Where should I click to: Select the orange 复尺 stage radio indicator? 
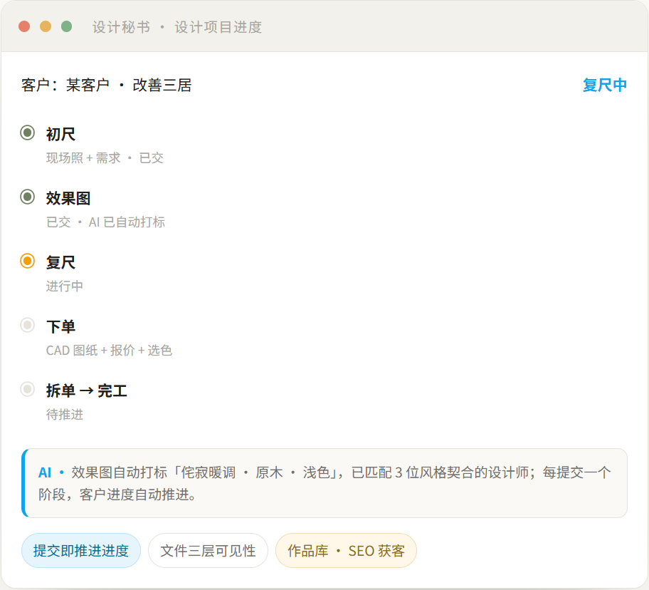[27, 261]
